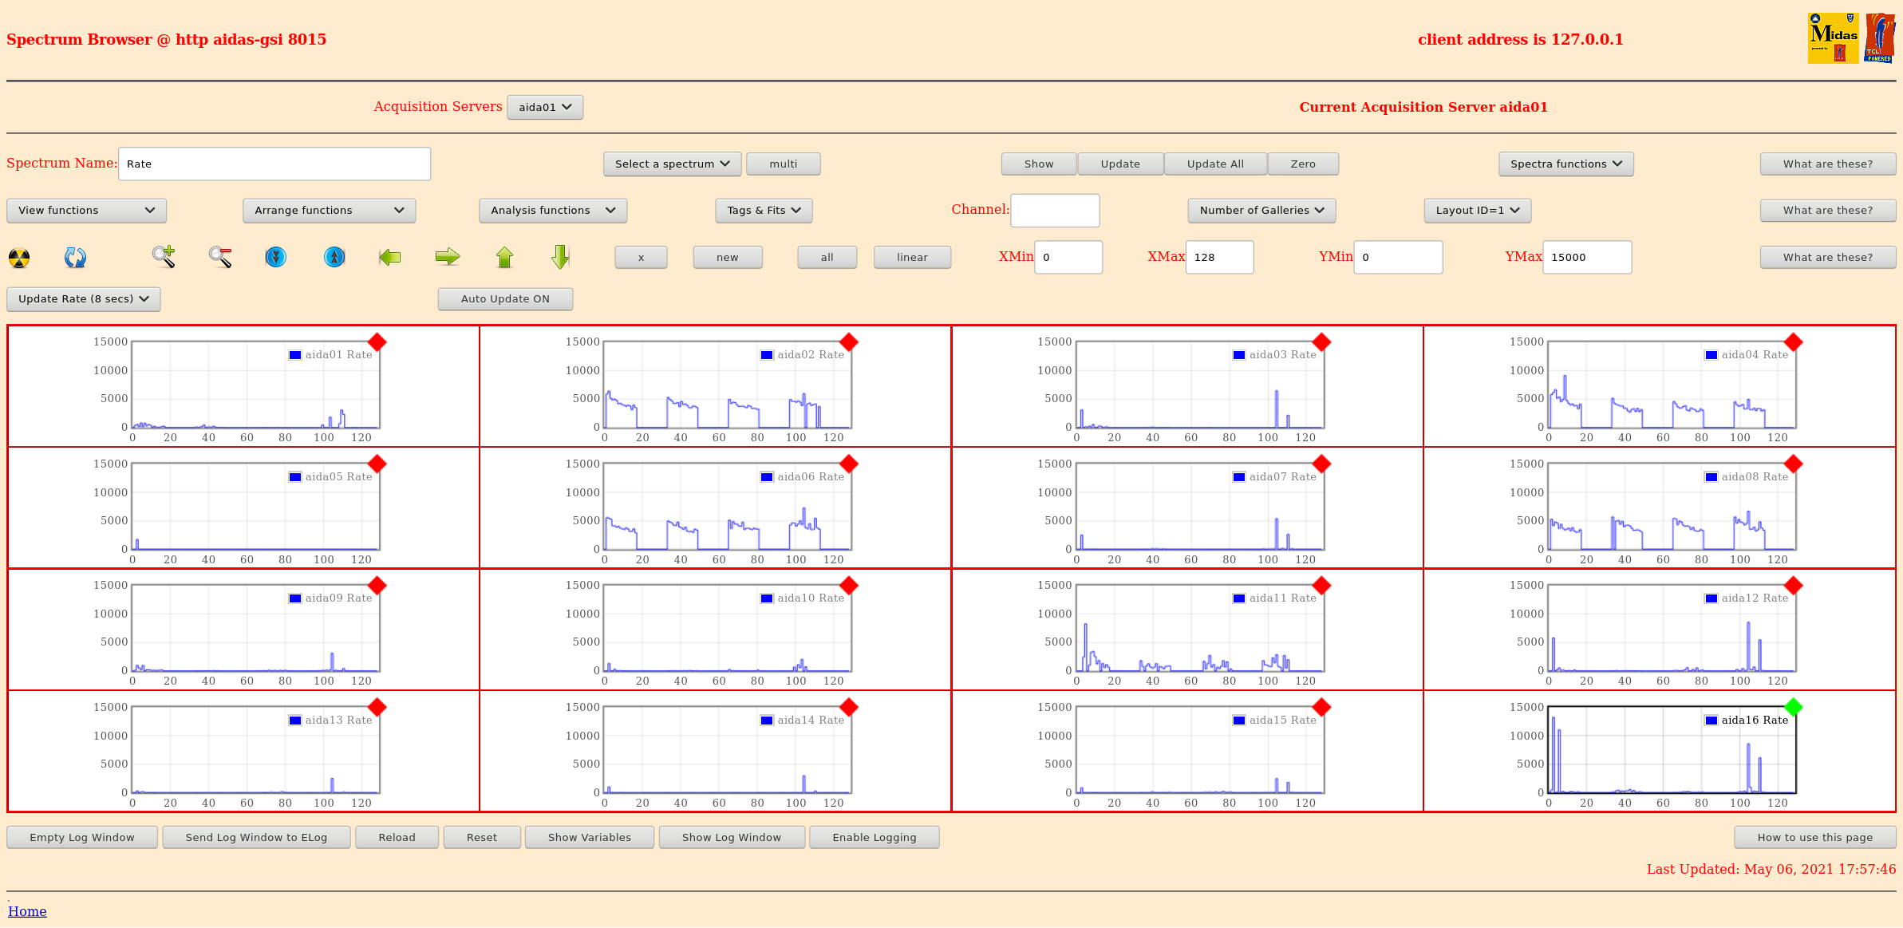Open the Number of Galleries dropdown
Screen dimensions: 1903x928
click(1261, 211)
